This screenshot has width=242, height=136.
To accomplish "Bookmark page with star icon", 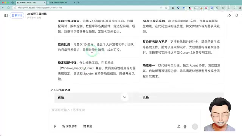I will point(166,8).
